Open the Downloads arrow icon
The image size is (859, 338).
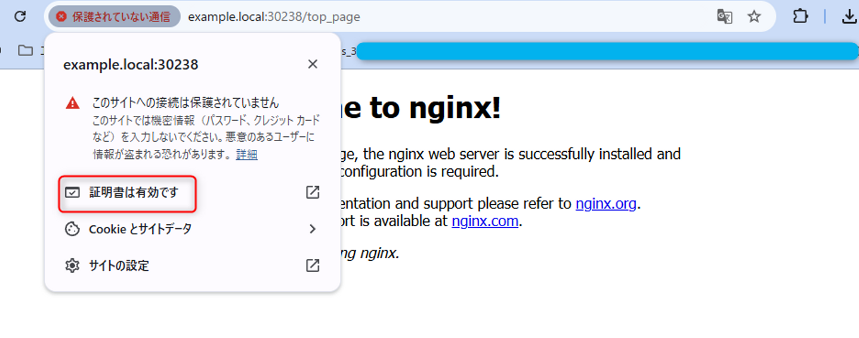pos(849,17)
